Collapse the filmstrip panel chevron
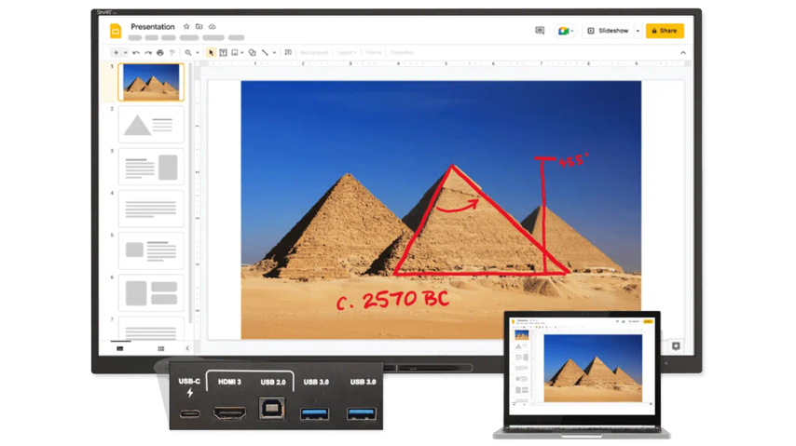The height and width of the screenshot is (446, 796). click(187, 348)
